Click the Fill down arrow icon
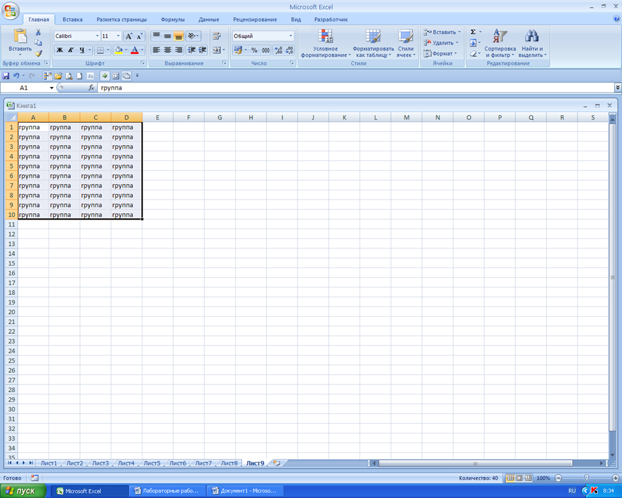Viewport: 622px width, 498px height. click(x=473, y=43)
